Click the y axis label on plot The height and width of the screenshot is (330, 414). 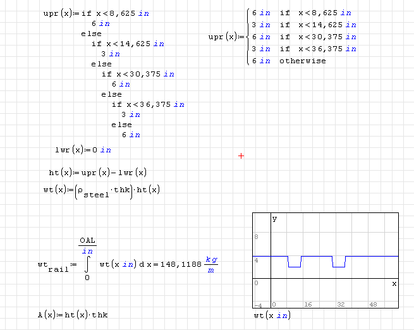[x=275, y=219]
